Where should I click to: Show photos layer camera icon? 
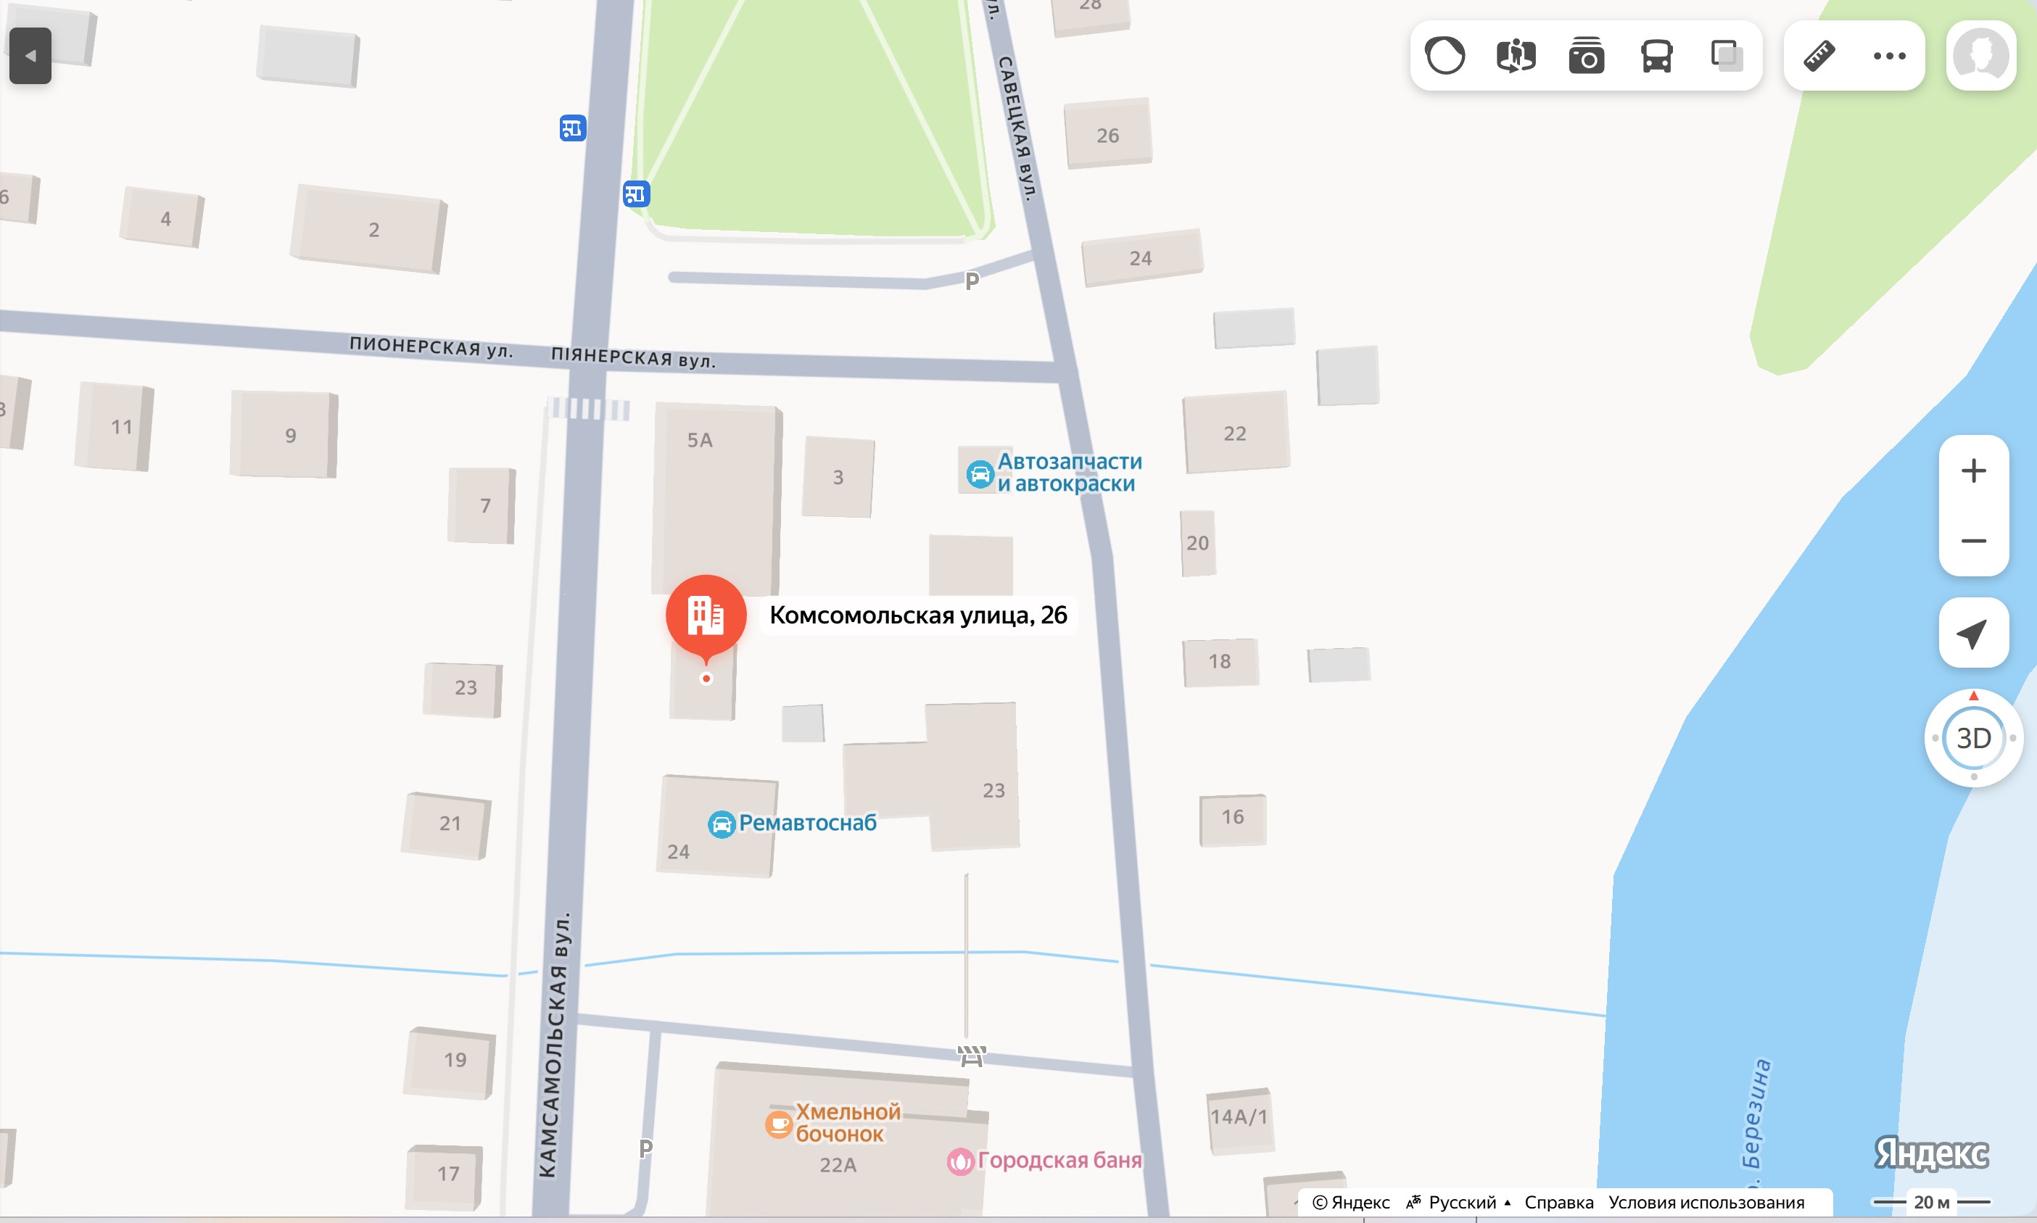[x=1586, y=56]
